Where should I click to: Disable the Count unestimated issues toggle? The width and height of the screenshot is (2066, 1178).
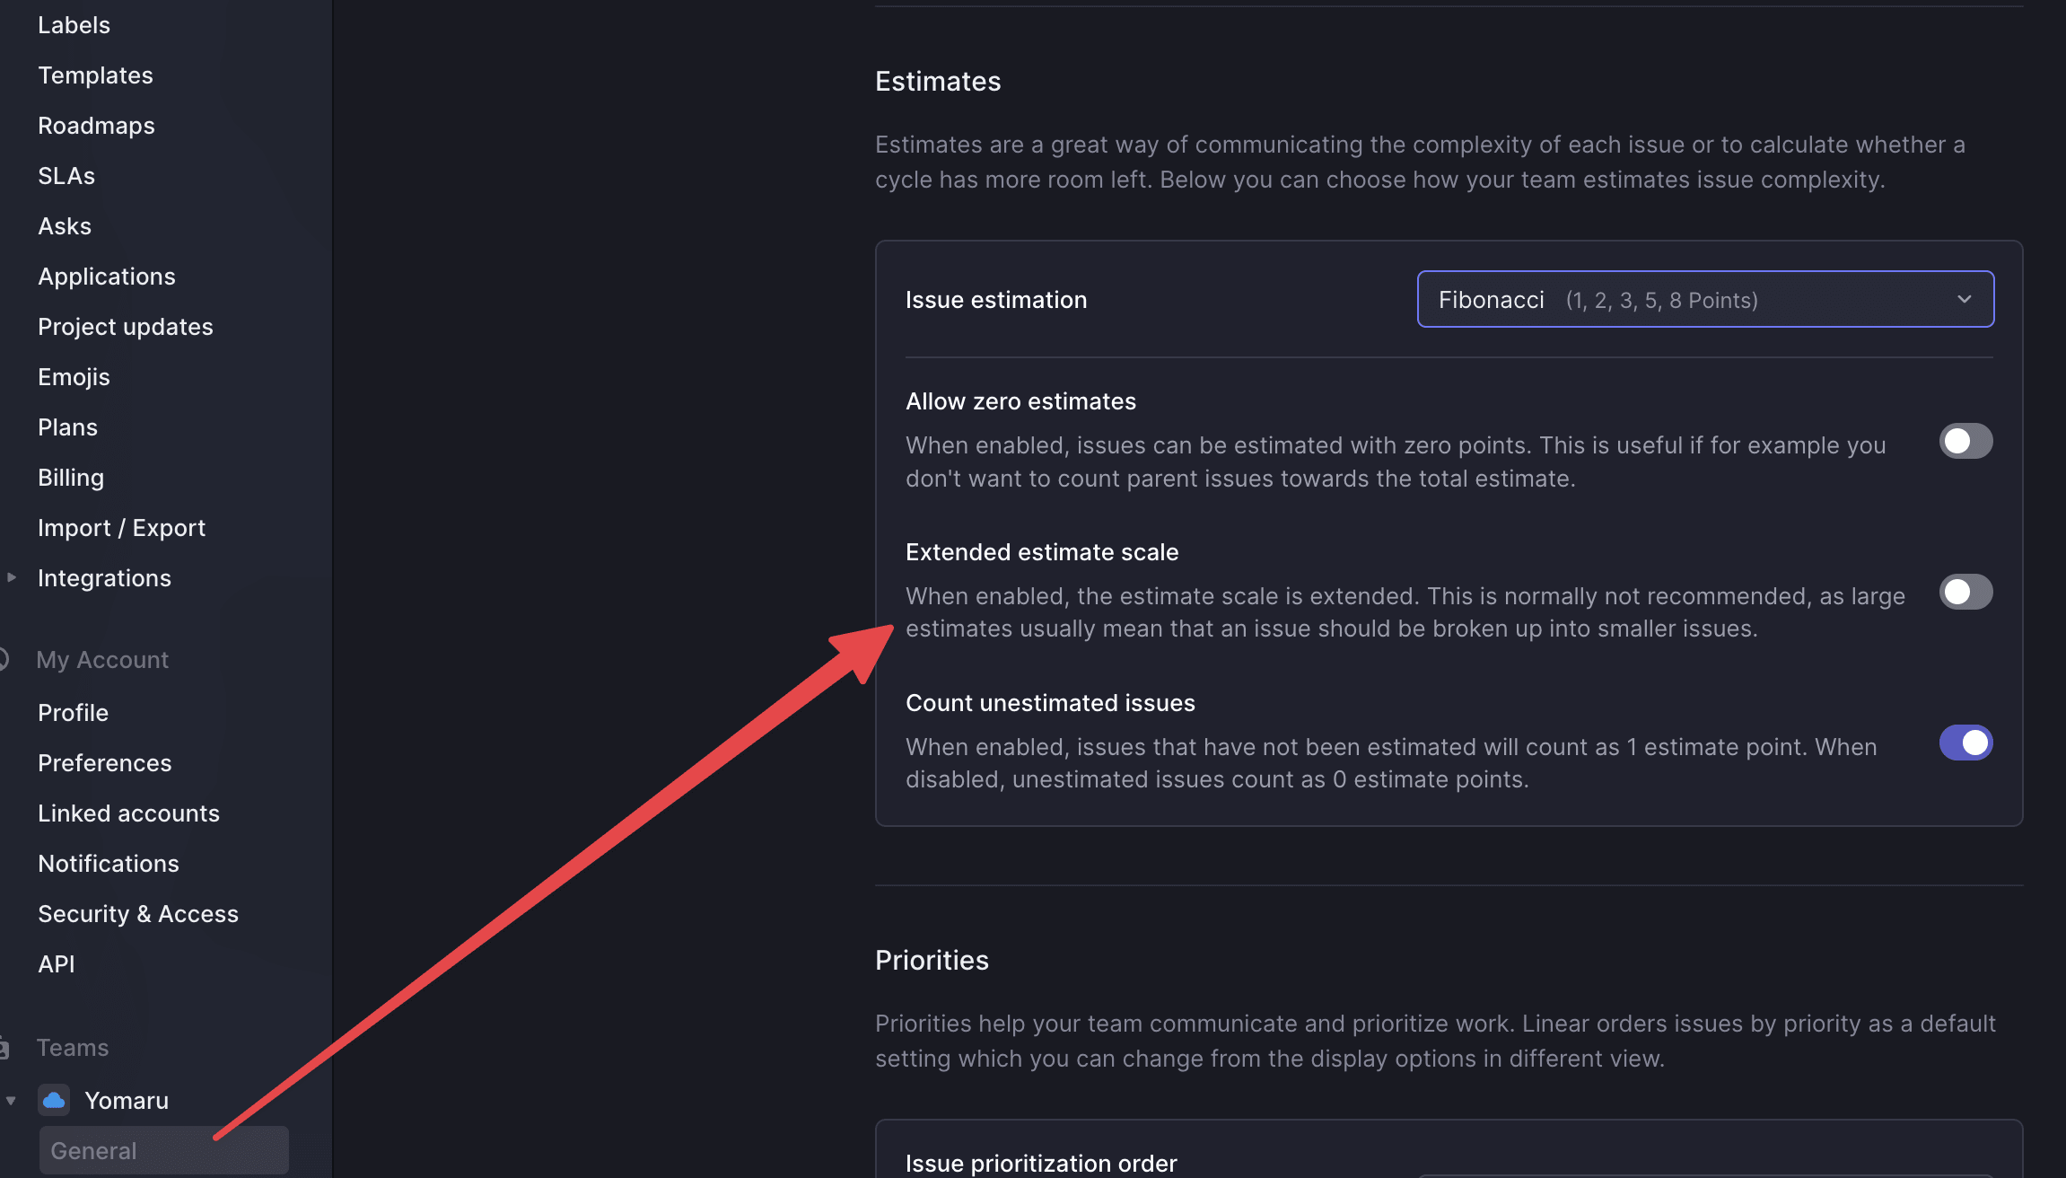coord(1965,743)
